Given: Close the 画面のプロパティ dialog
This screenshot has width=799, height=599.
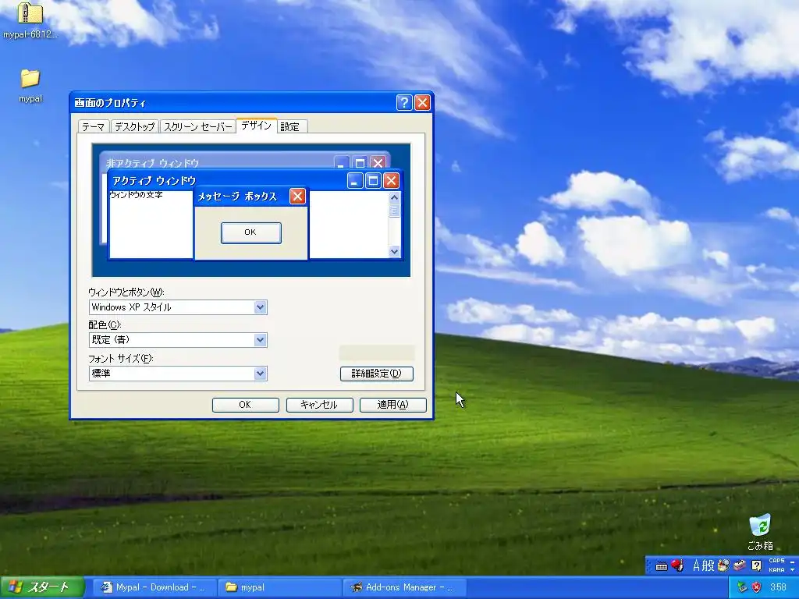Looking at the screenshot, I should (x=422, y=102).
